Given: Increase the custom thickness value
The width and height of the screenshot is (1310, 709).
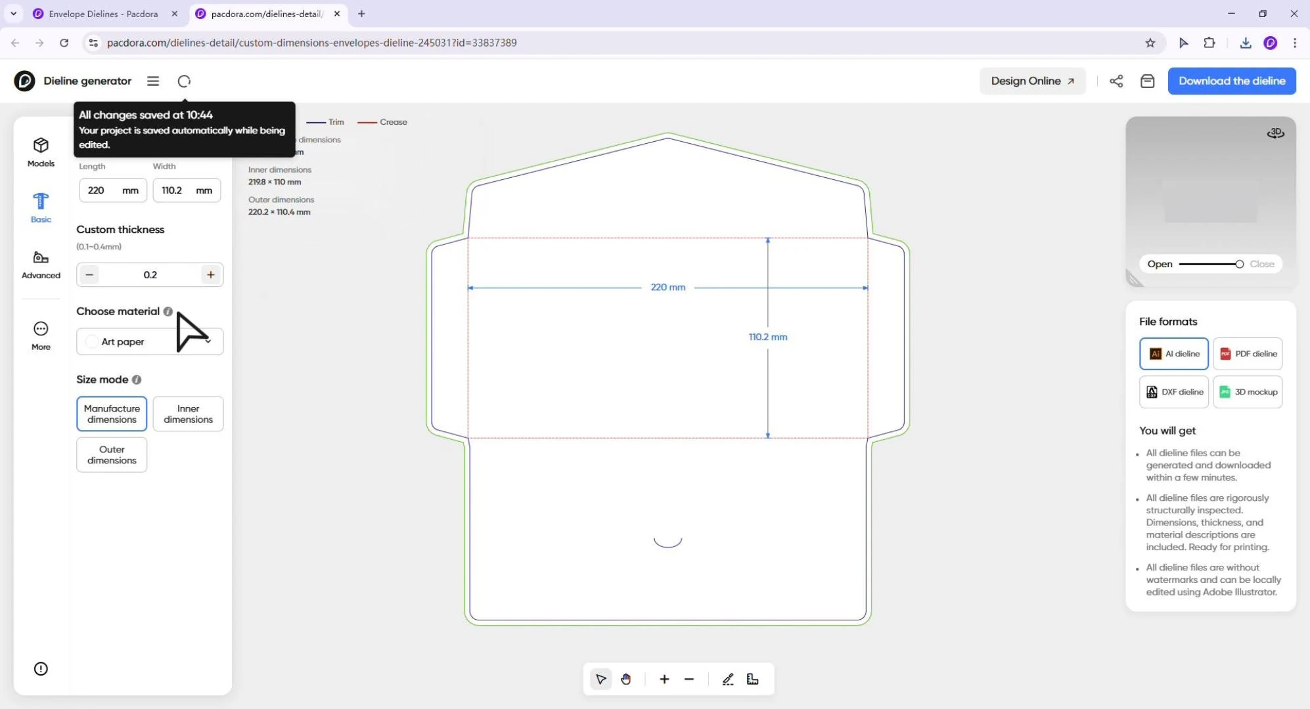Looking at the screenshot, I should coord(210,274).
